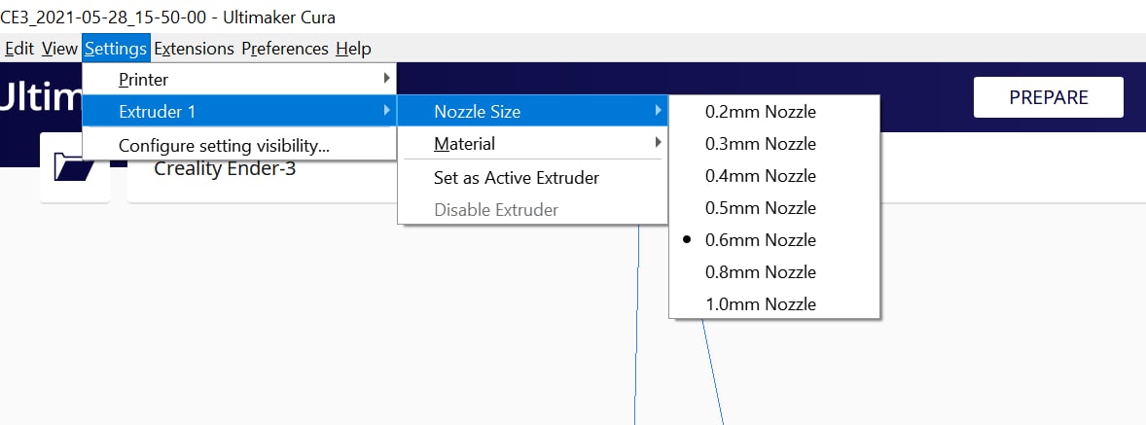Close the open Settings menu
1146x425 pixels.
[x=116, y=49]
